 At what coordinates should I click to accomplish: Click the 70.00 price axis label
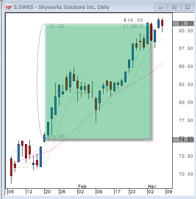point(186,174)
